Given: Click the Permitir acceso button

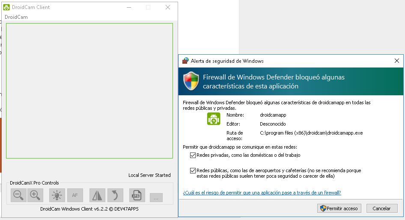Looking at the screenshot, I should point(339,208).
